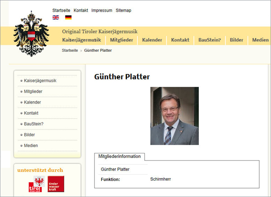This screenshot has height=197, width=271.
Task: Click the Original Tiroler Kaiserjägermusik site title
Action: tap(100, 31)
